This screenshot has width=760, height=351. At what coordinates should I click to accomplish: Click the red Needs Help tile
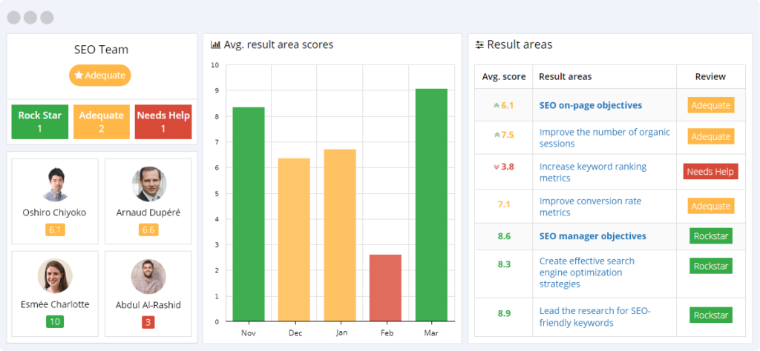[x=163, y=122]
